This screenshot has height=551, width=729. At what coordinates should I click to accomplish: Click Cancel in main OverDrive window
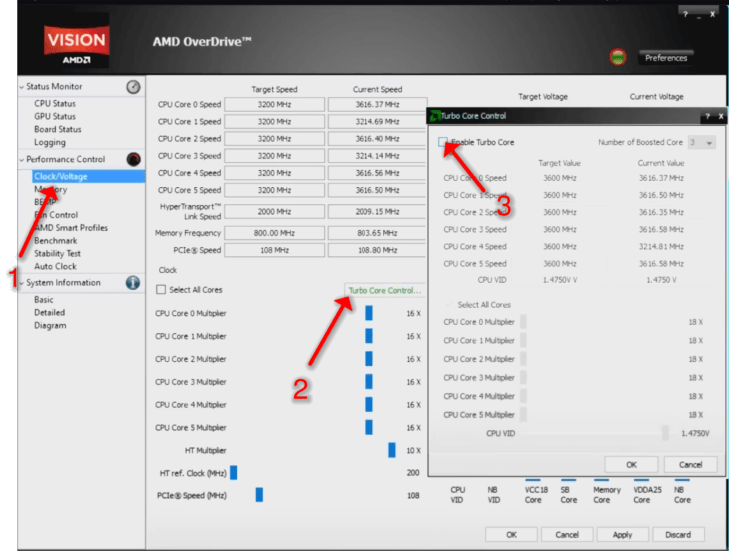[x=567, y=535]
